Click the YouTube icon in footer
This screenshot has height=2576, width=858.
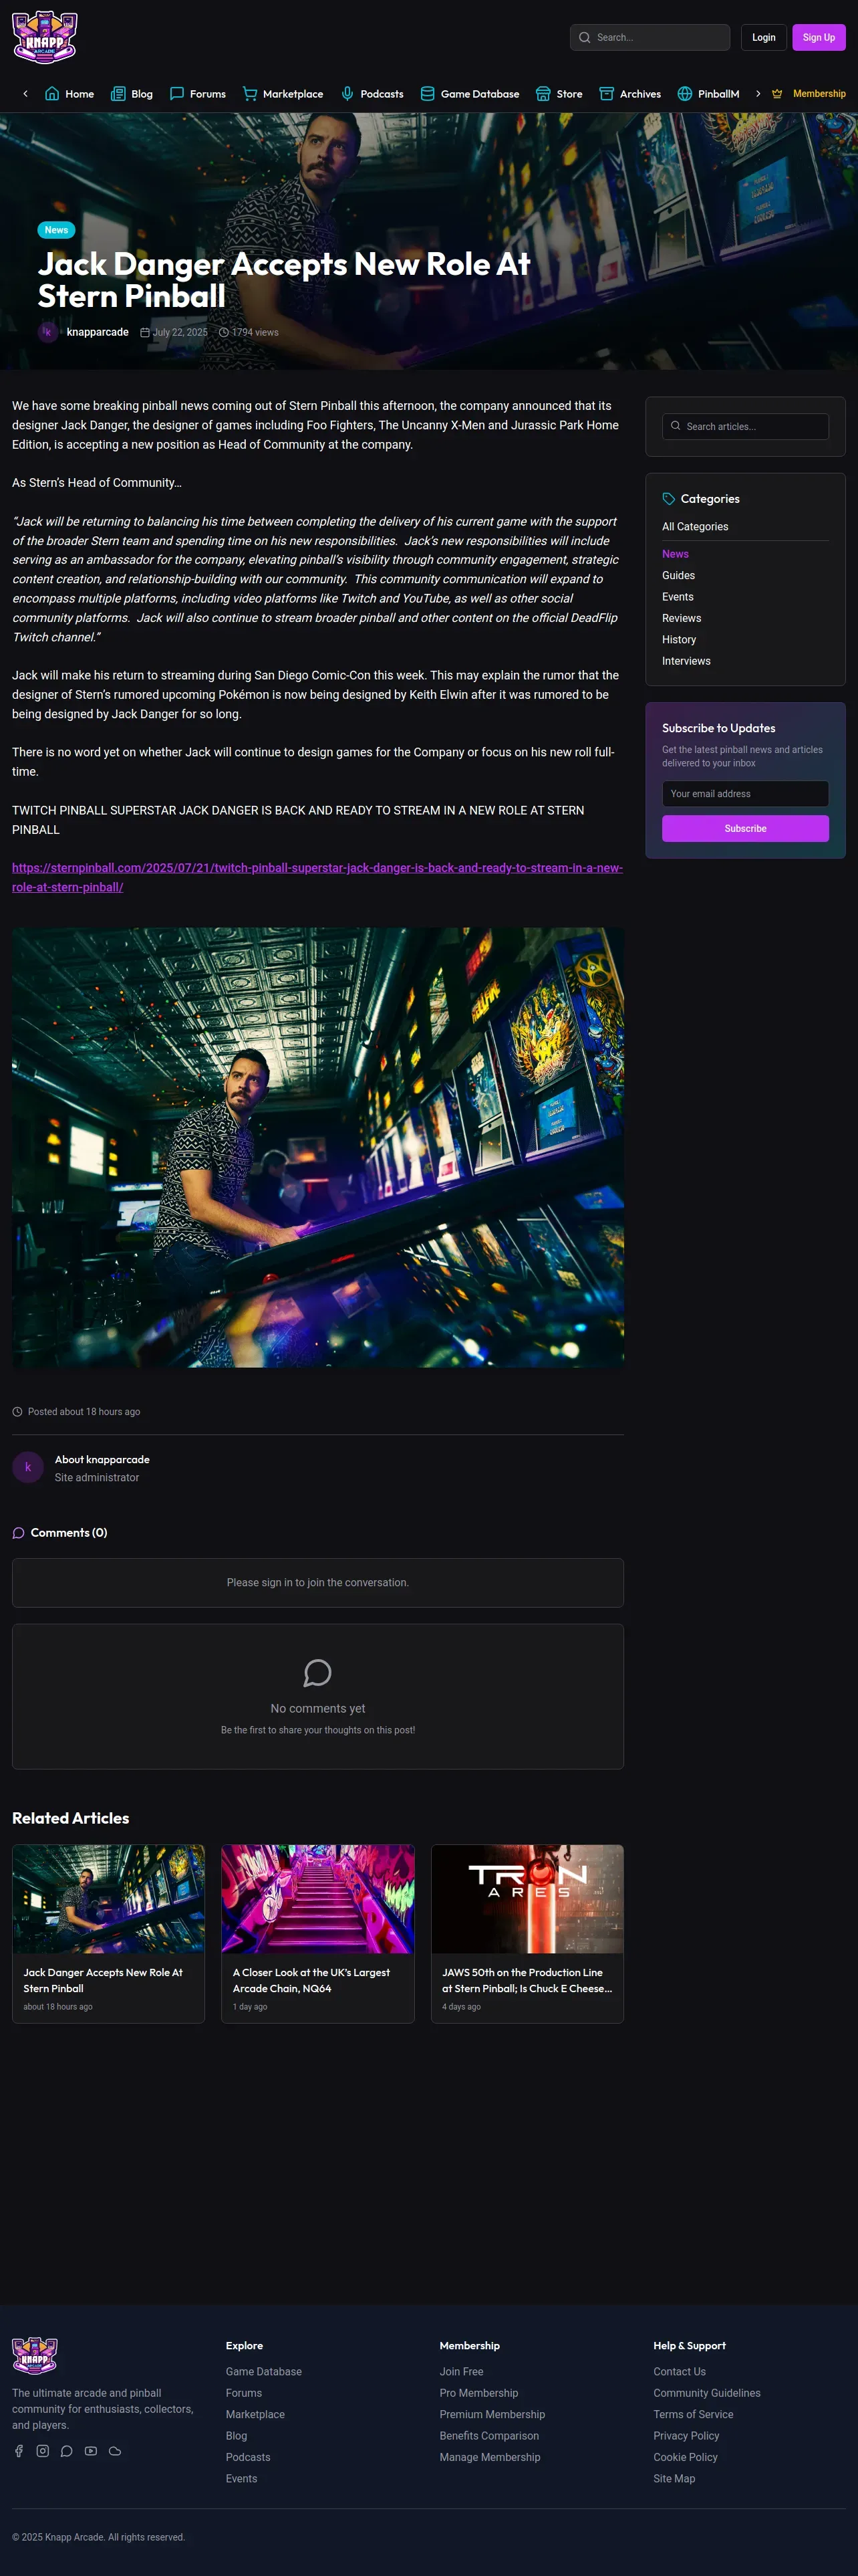tap(91, 2451)
